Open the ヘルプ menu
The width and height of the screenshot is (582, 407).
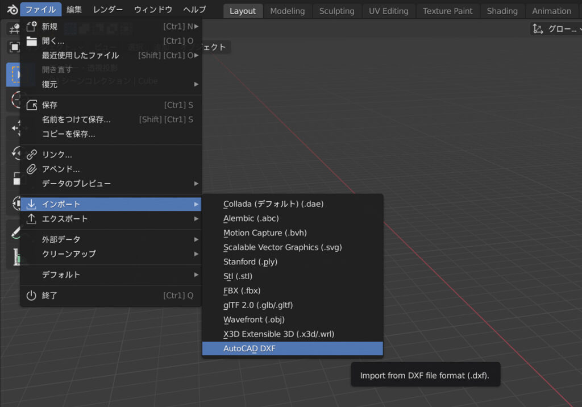(x=194, y=10)
